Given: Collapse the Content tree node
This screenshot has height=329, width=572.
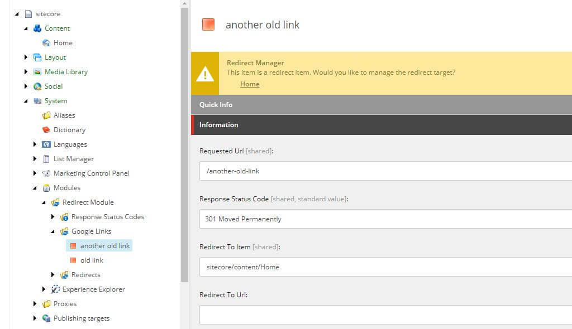Looking at the screenshot, I should tap(26, 28).
